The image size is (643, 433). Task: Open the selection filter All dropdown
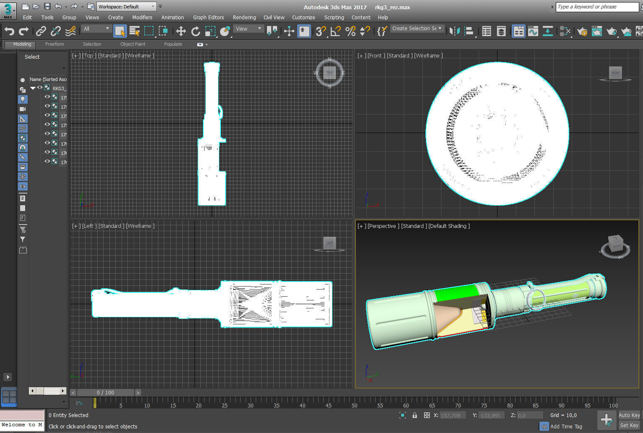point(96,29)
